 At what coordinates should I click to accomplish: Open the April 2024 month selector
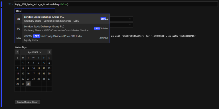(35, 52)
